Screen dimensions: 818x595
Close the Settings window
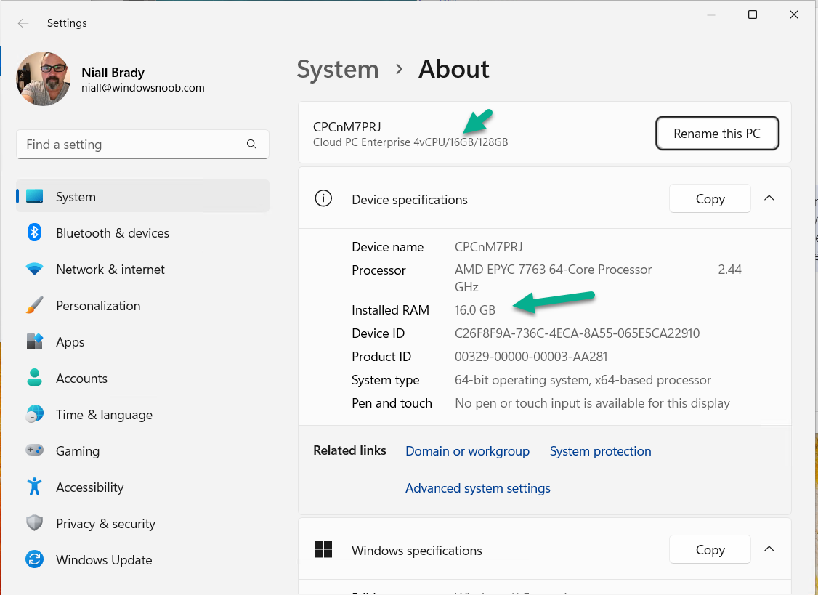794,15
